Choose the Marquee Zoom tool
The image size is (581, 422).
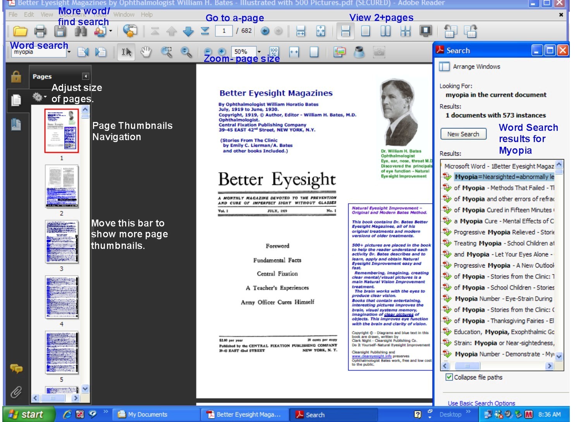[x=166, y=52]
